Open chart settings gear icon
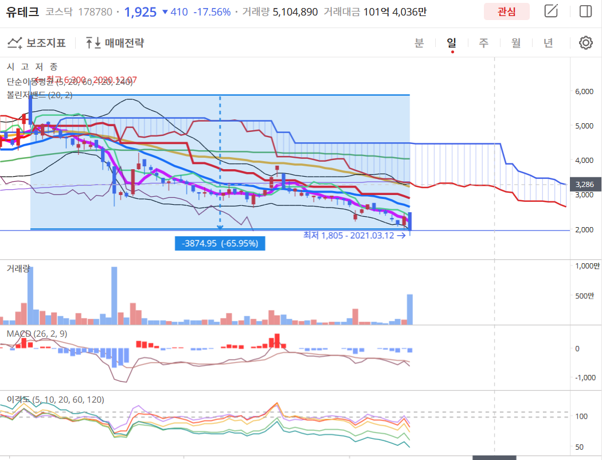Screen dimensions: 602x460 click(585, 42)
